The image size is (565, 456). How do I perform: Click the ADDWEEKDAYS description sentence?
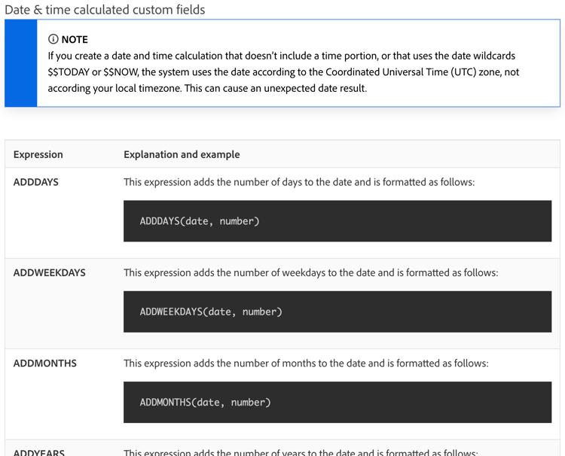[x=310, y=272]
